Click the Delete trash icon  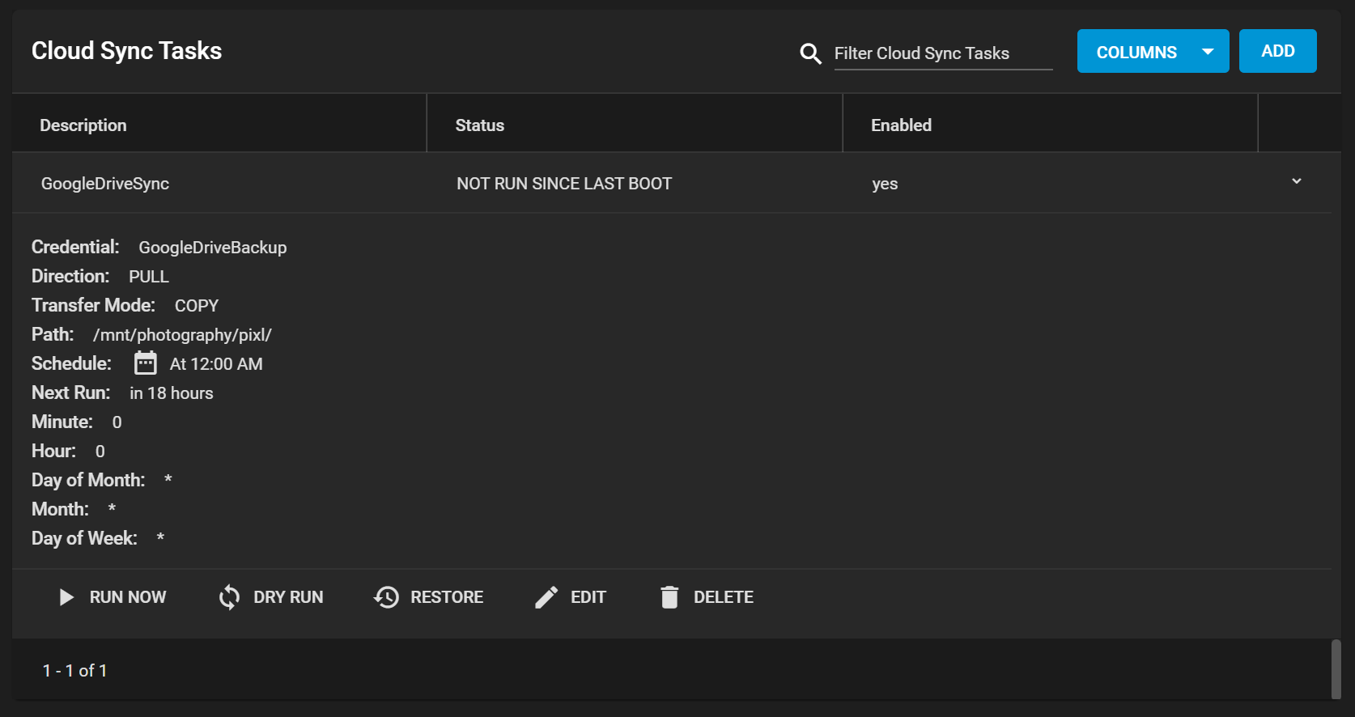[669, 597]
